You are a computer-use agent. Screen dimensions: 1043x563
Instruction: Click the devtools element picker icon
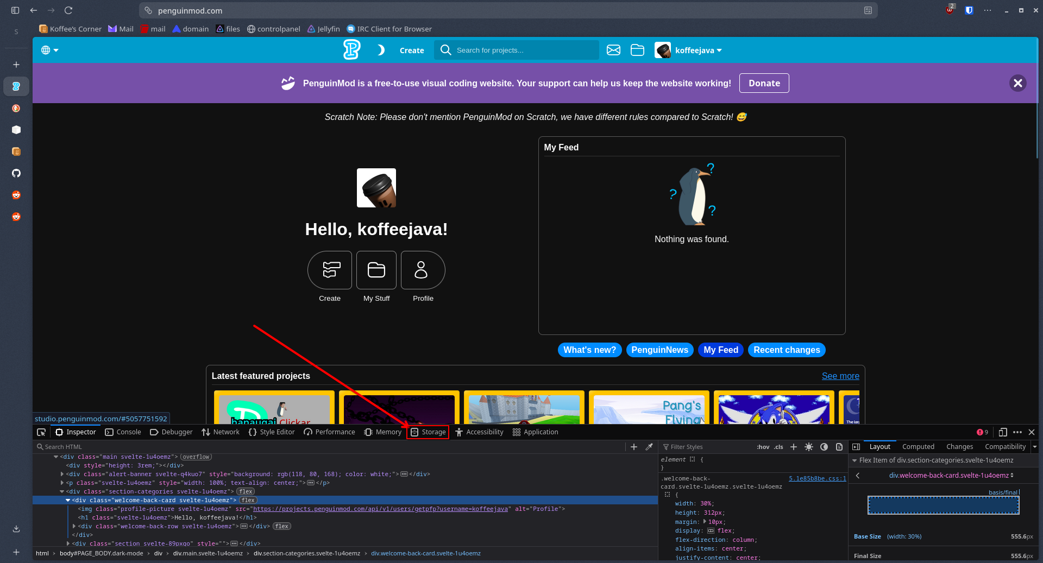[41, 432]
